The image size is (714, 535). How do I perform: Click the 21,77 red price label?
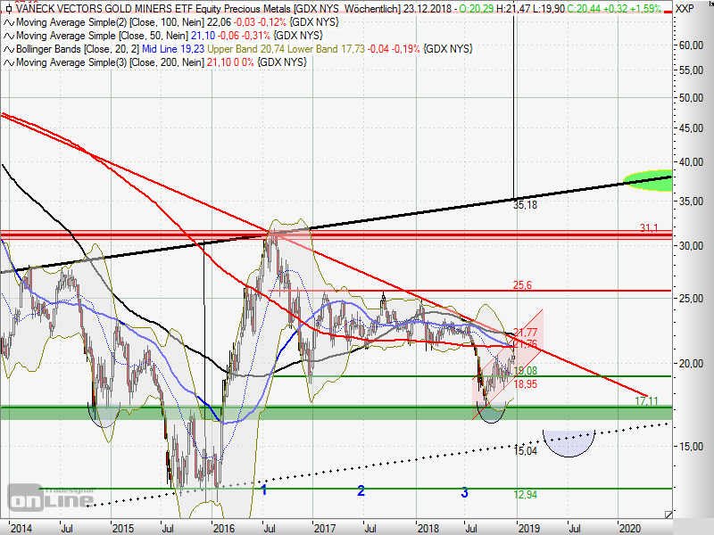pyautogui.click(x=525, y=332)
